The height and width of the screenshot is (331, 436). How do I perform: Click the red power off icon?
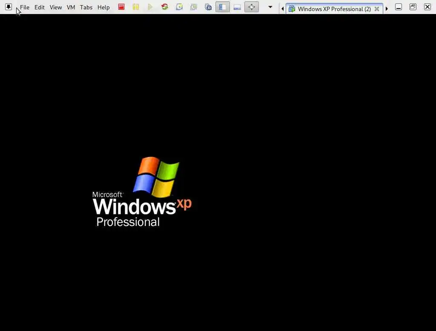(x=121, y=7)
